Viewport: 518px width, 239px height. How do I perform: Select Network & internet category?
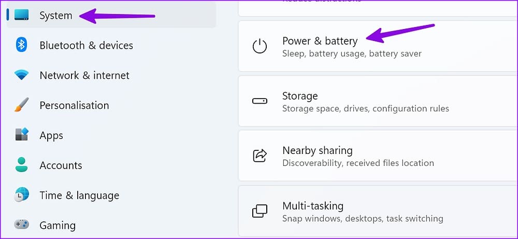pyautogui.click(x=84, y=75)
